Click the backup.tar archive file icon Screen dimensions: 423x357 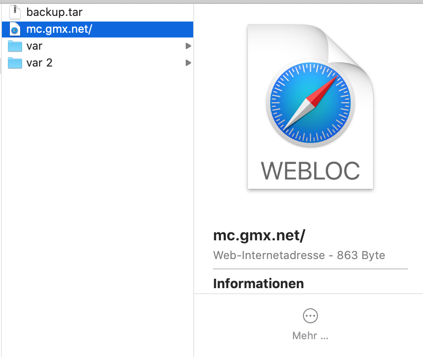click(x=15, y=12)
